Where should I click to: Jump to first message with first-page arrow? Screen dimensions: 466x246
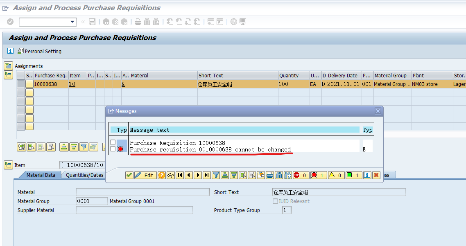[x=180, y=175]
